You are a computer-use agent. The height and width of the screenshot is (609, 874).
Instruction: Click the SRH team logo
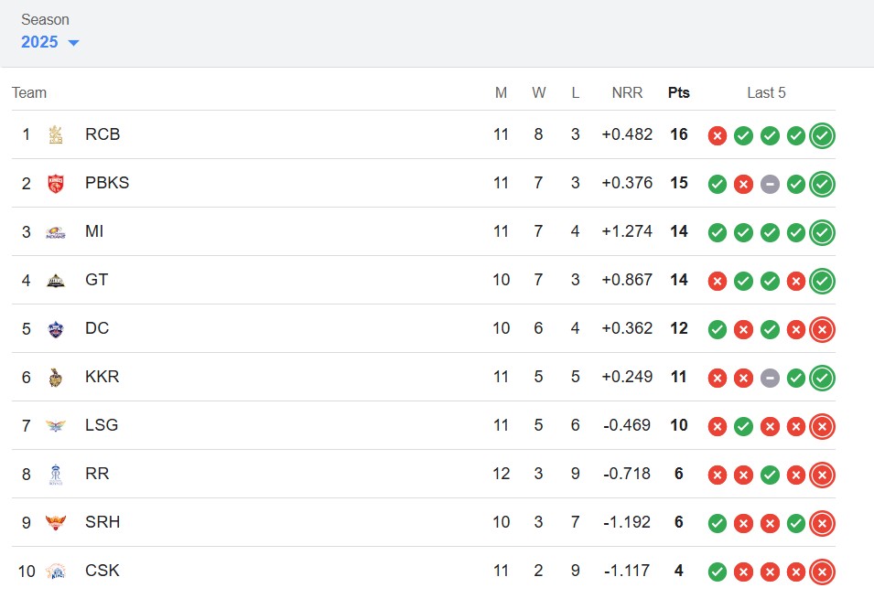[55, 522]
